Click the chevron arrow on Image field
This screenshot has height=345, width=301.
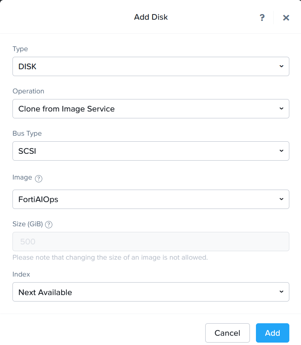click(x=281, y=199)
